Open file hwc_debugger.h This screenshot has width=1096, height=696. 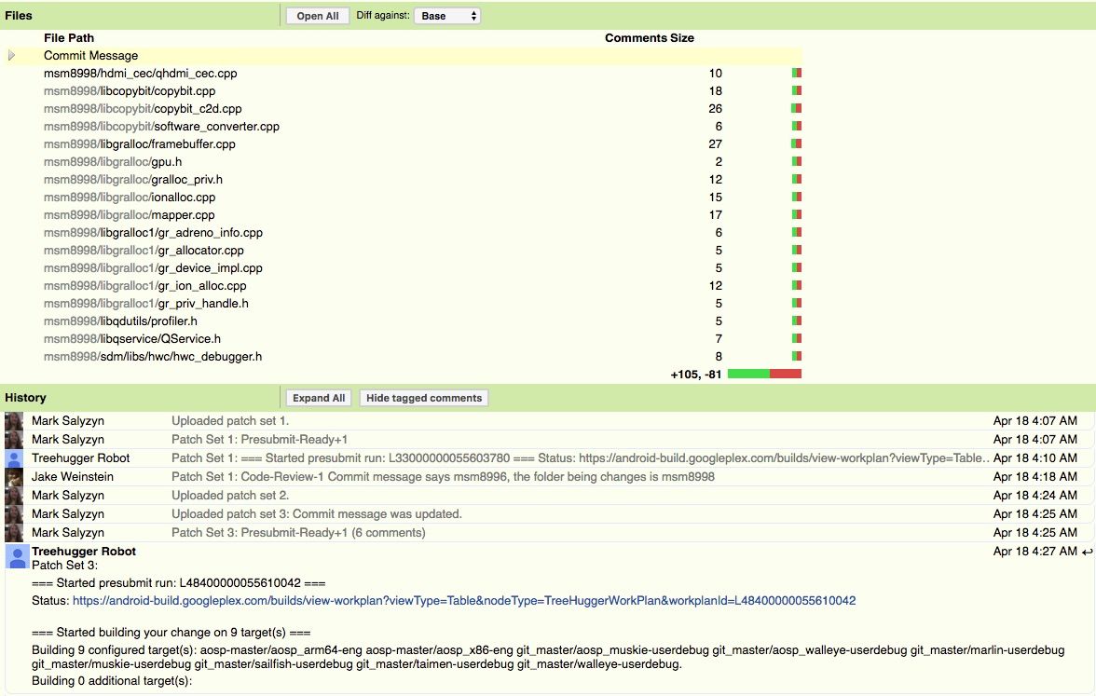(x=153, y=356)
